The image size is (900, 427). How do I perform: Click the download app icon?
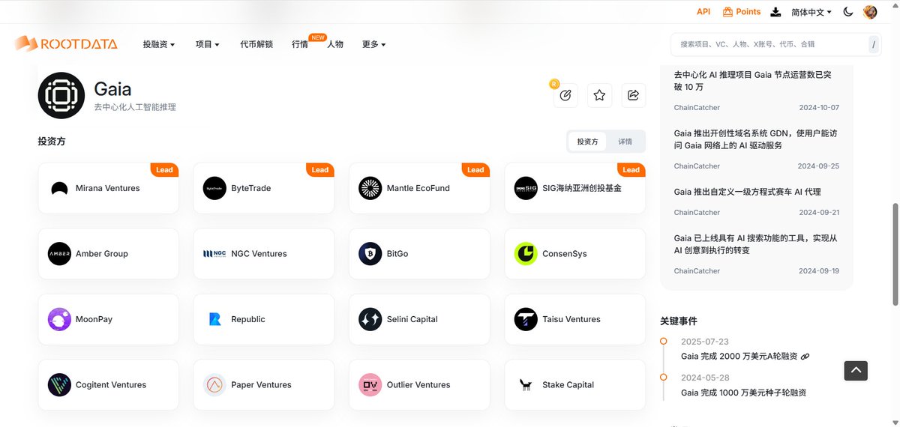click(775, 12)
